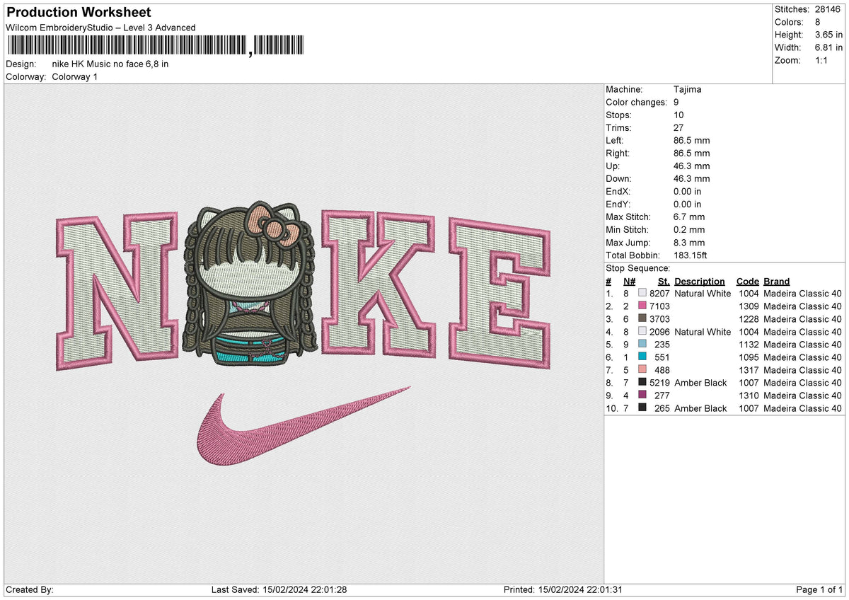Select the black swatch for stop 8 (5219 stitches)

tap(642, 383)
